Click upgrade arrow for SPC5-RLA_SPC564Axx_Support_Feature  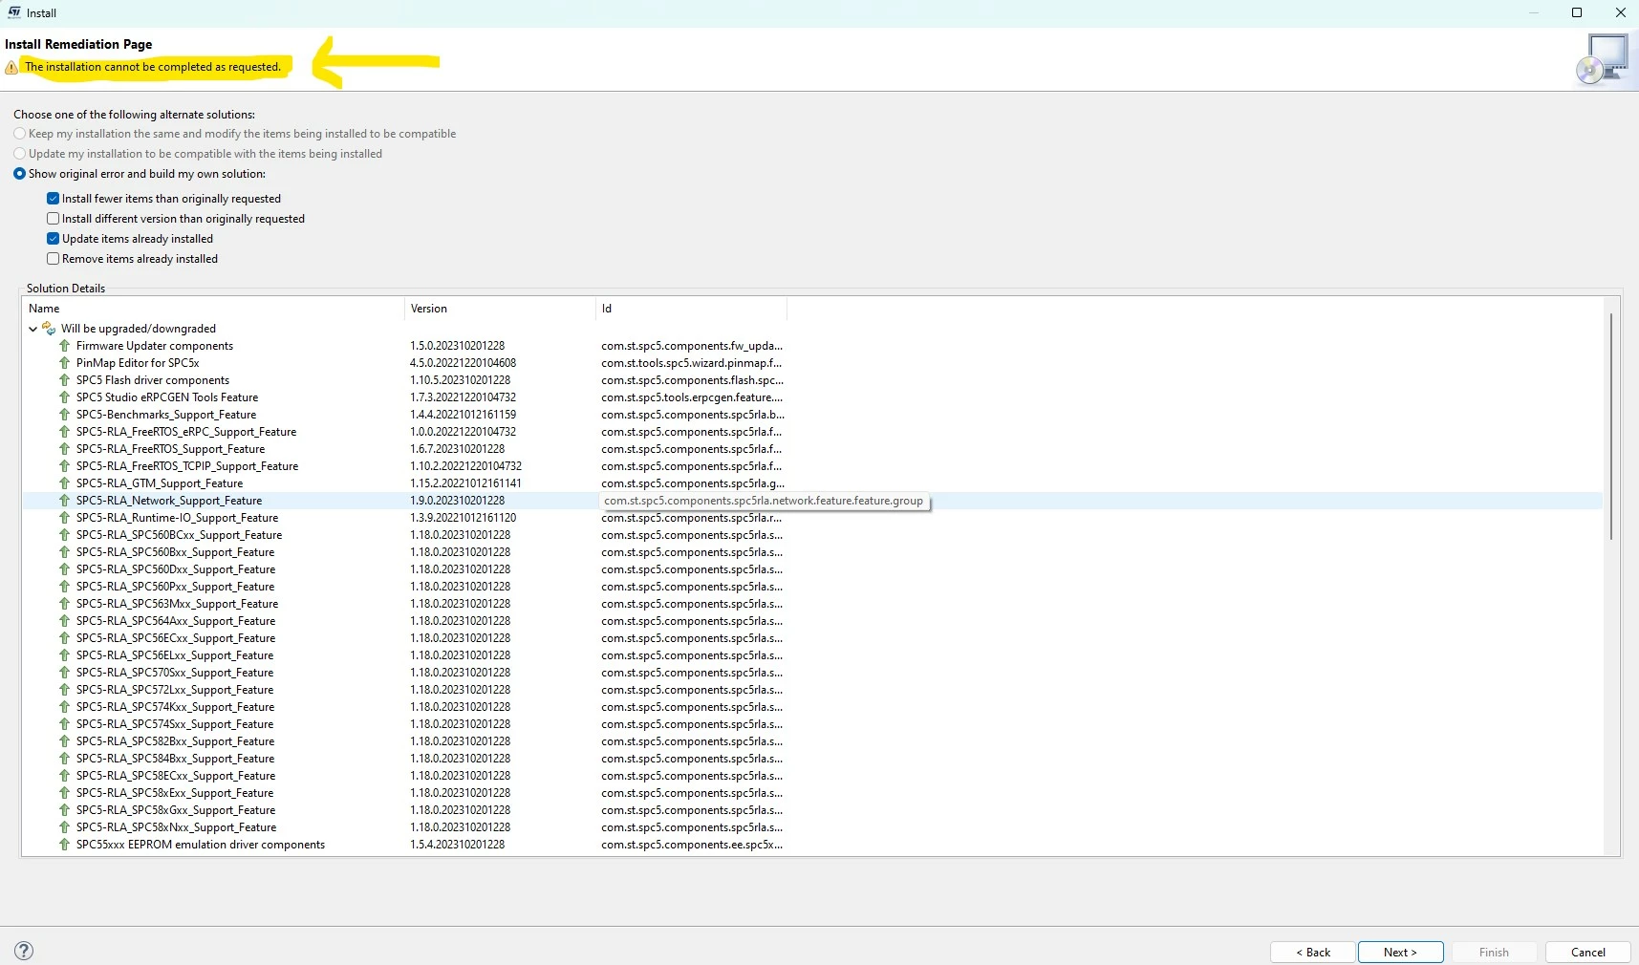[65, 621]
